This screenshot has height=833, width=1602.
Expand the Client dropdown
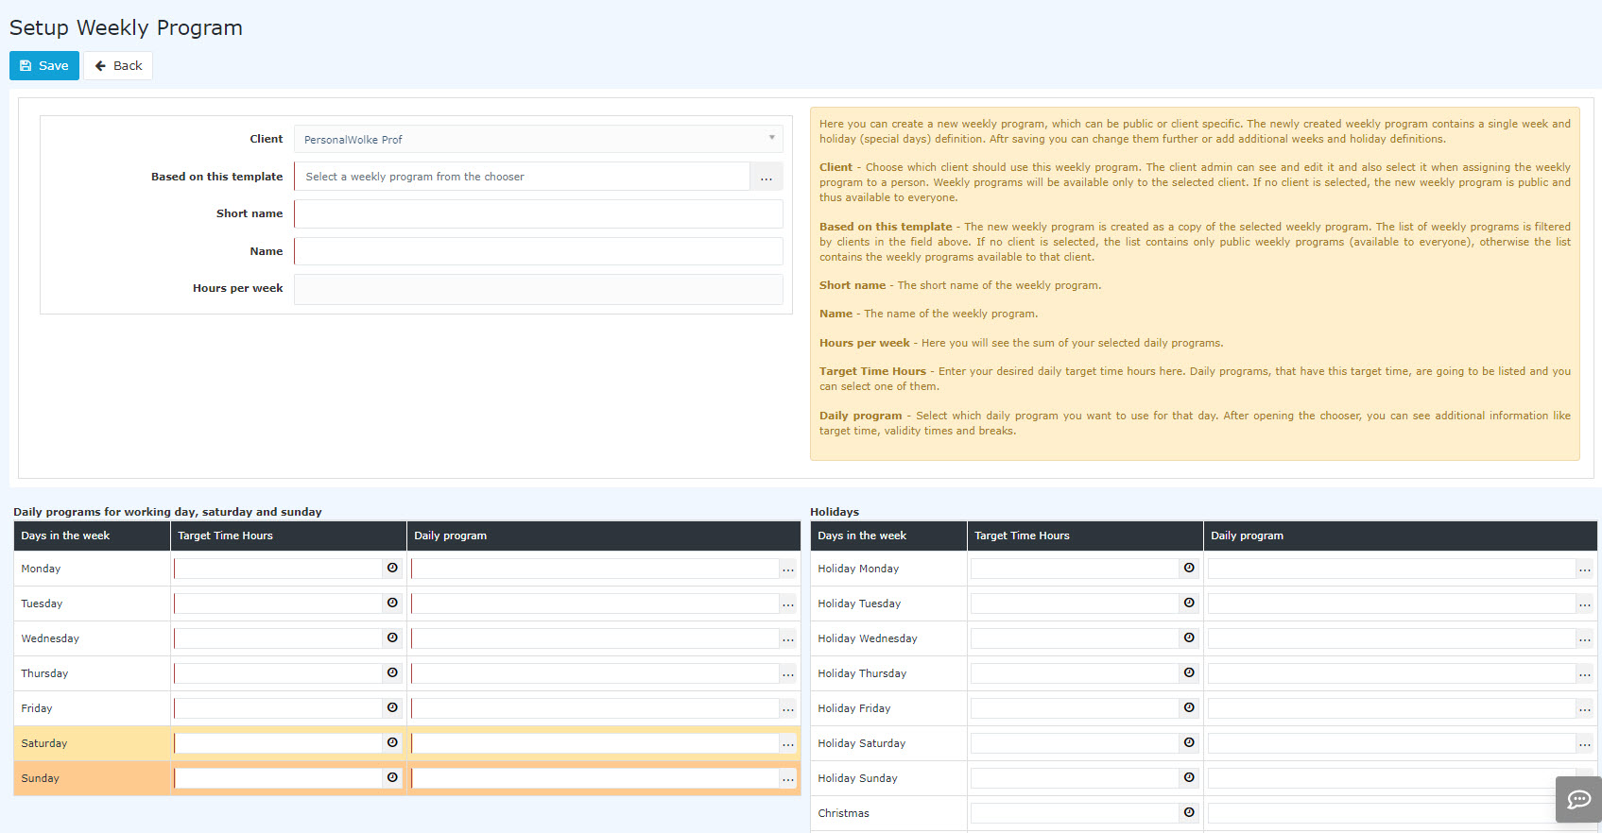pyautogui.click(x=539, y=139)
